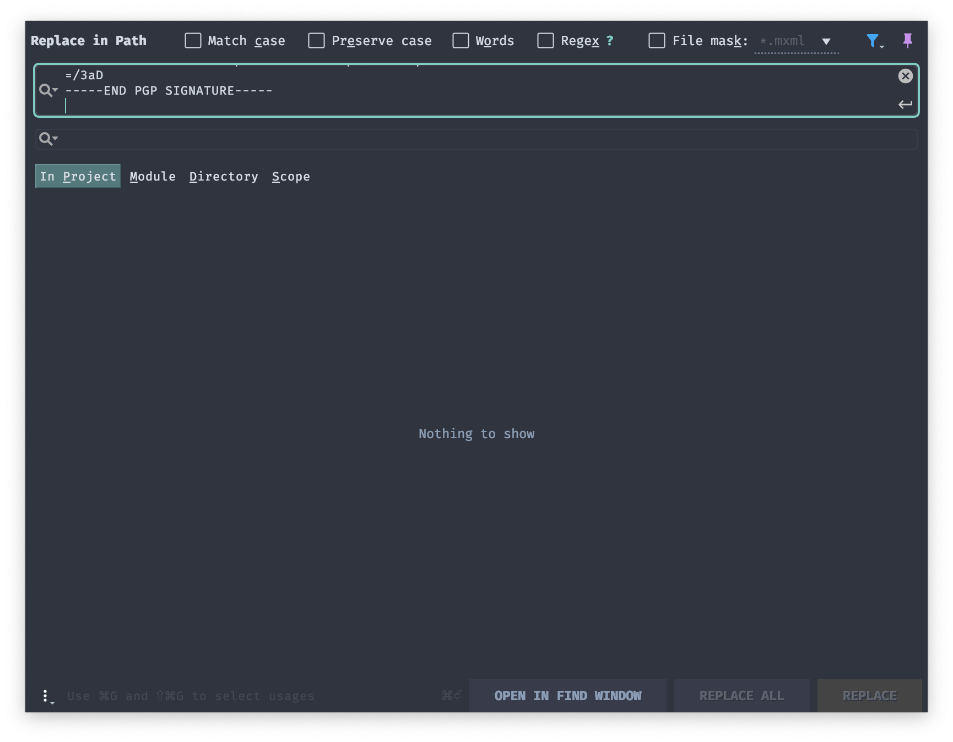This screenshot has width=953, height=742.
Task: Switch to the Module scope tab
Action: coord(153,177)
